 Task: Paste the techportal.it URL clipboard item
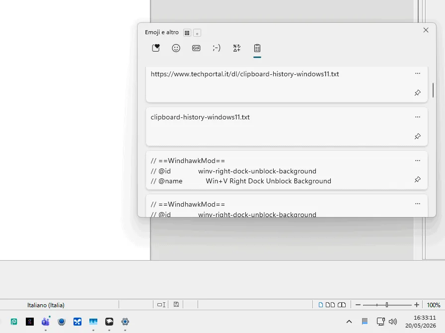(x=287, y=84)
